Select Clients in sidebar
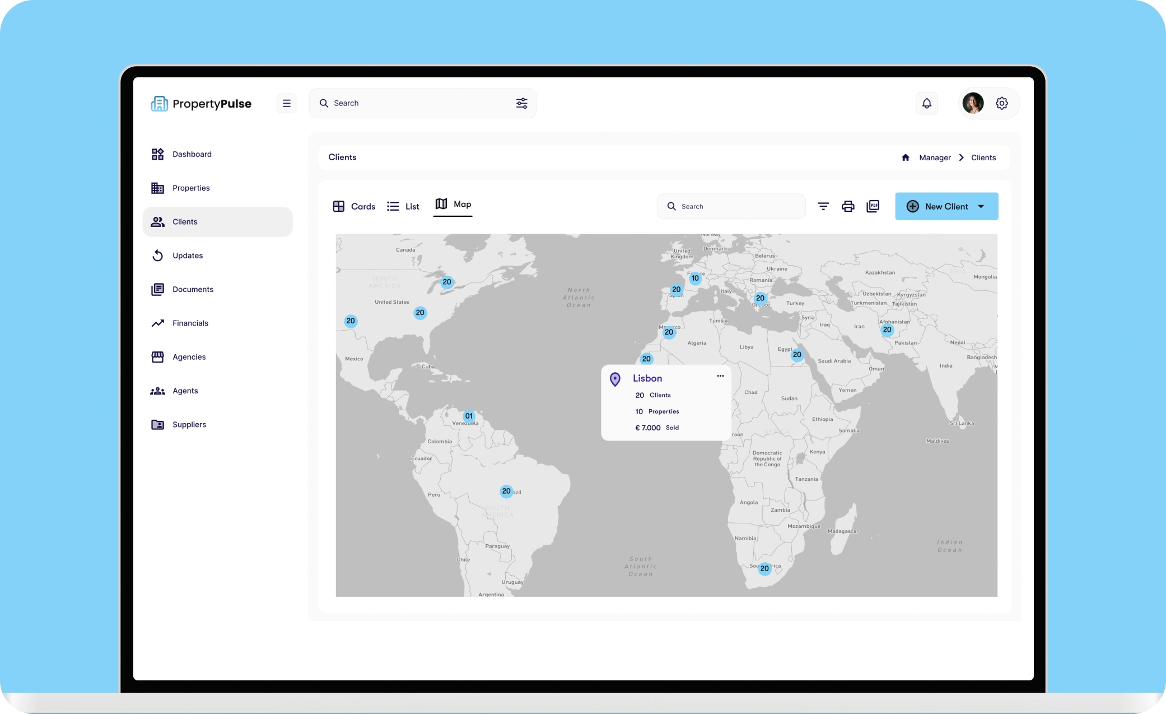The width and height of the screenshot is (1166, 714). click(218, 222)
